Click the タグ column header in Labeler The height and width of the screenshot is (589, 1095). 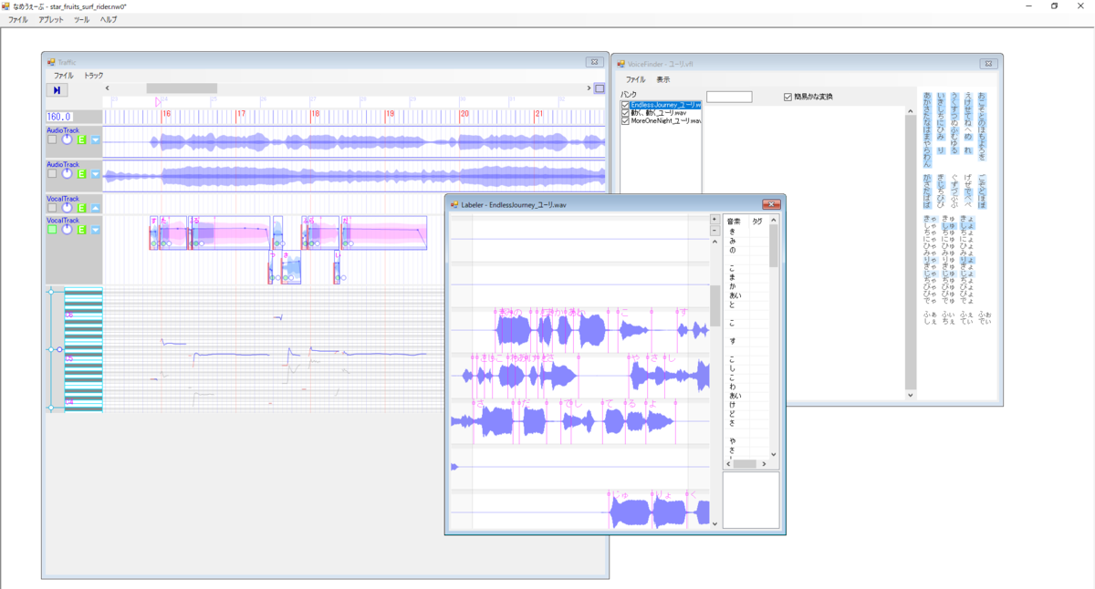(757, 221)
